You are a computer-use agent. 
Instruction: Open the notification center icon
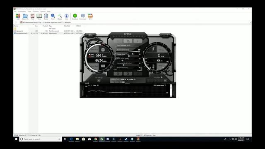coord(248,139)
